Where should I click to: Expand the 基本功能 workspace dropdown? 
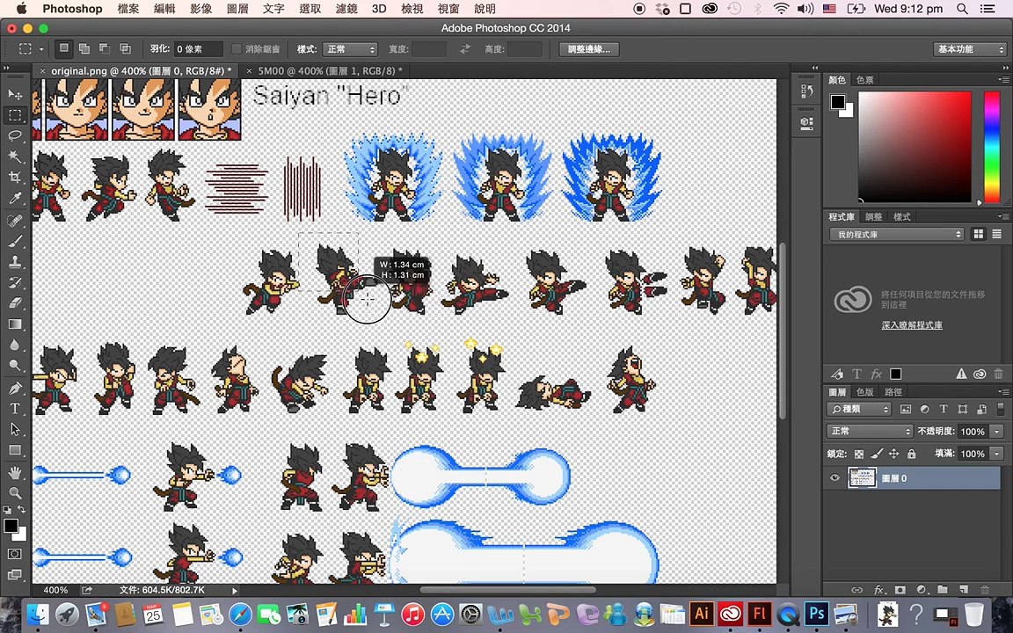click(x=969, y=49)
